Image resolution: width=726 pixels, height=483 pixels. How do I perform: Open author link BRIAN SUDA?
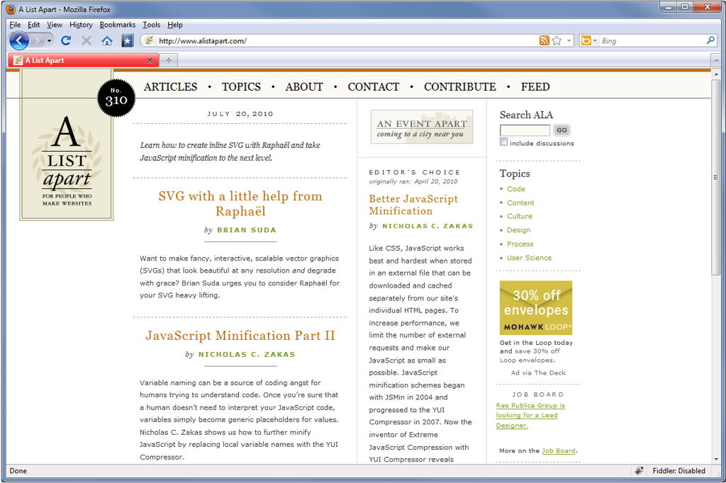click(x=246, y=230)
